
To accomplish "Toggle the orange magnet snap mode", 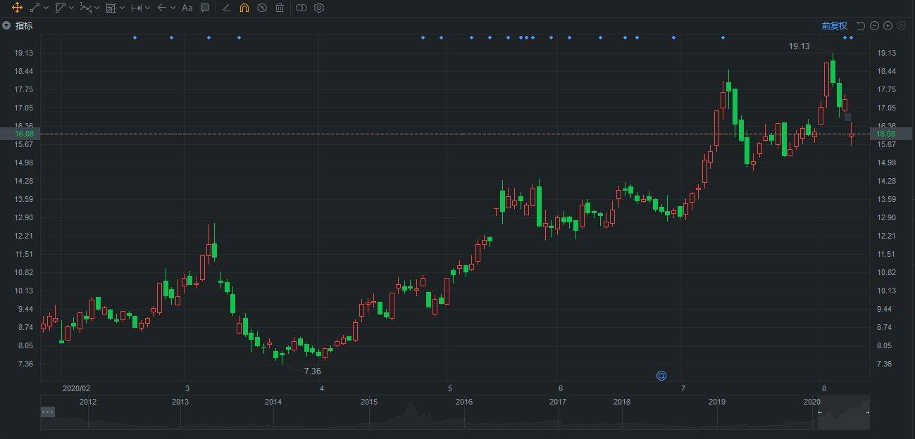I will tap(244, 8).
